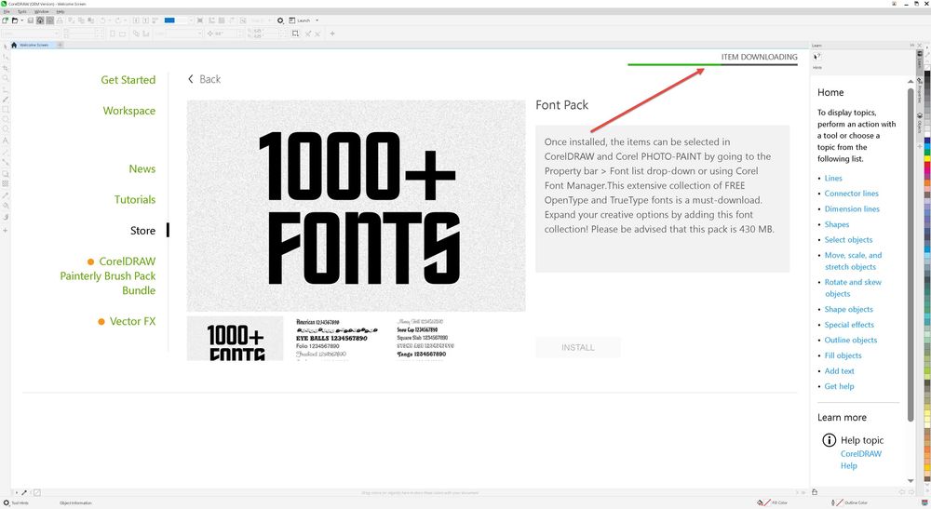This screenshot has width=931, height=509.
Task: Click the New document icon in toolbar
Action: point(6,20)
